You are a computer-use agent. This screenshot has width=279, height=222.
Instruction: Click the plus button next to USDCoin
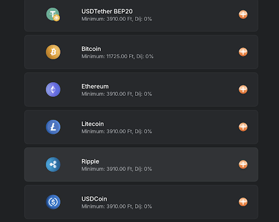(x=243, y=202)
